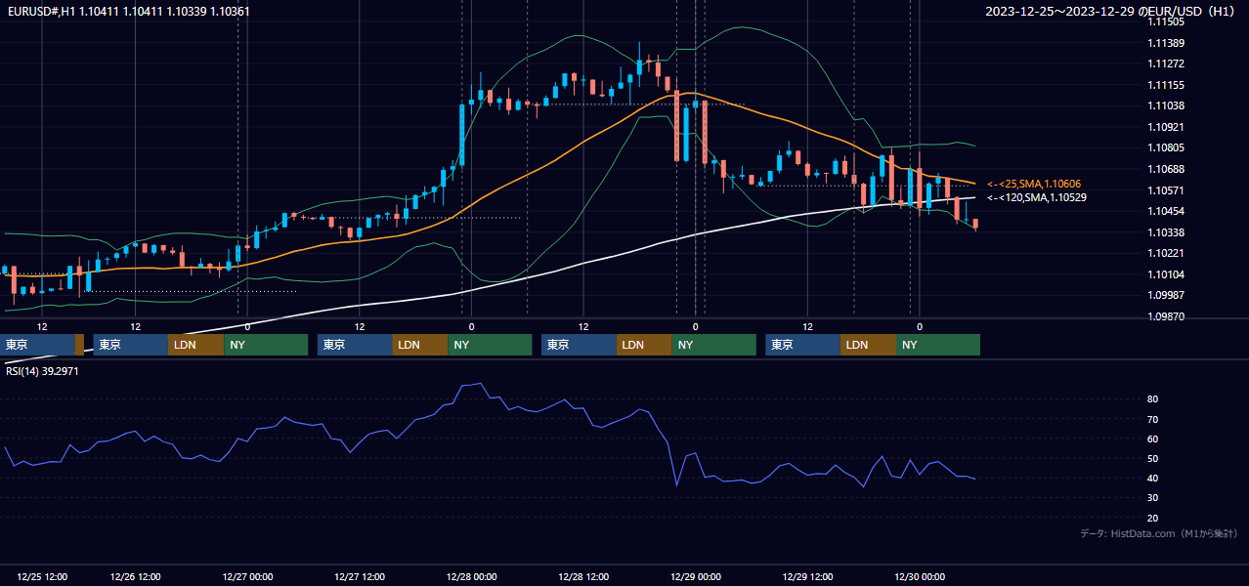Click the 1.11155 price axis value

(1166, 85)
